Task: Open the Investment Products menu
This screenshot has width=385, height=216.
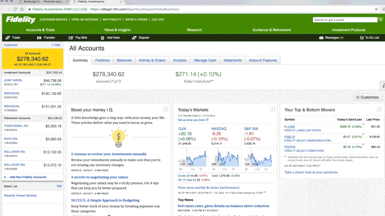Action: point(348,30)
